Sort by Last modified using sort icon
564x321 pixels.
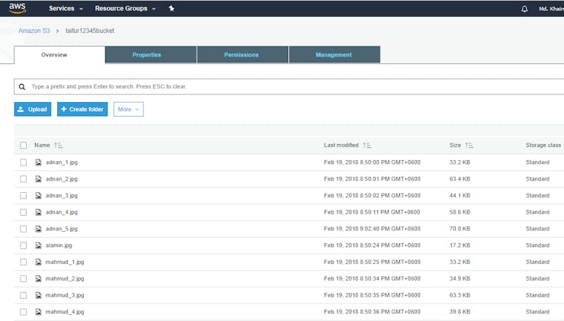(367, 145)
